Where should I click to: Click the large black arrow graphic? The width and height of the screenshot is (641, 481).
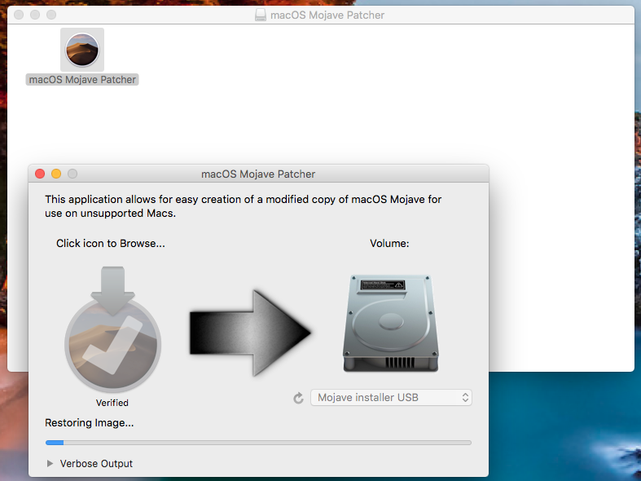point(251,333)
